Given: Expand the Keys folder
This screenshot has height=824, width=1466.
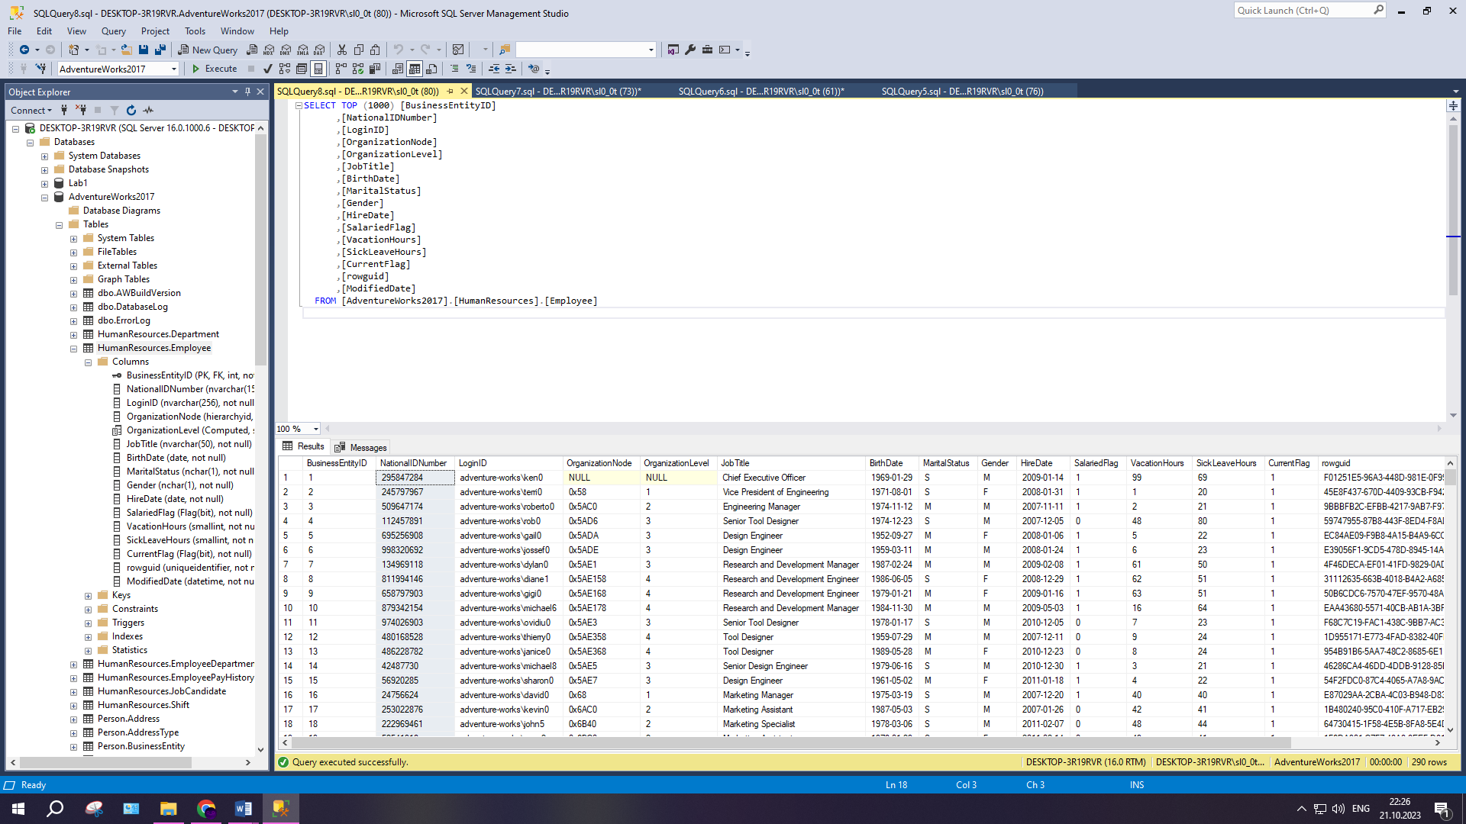Looking at the screenshot, I should (x=89, y=596).
